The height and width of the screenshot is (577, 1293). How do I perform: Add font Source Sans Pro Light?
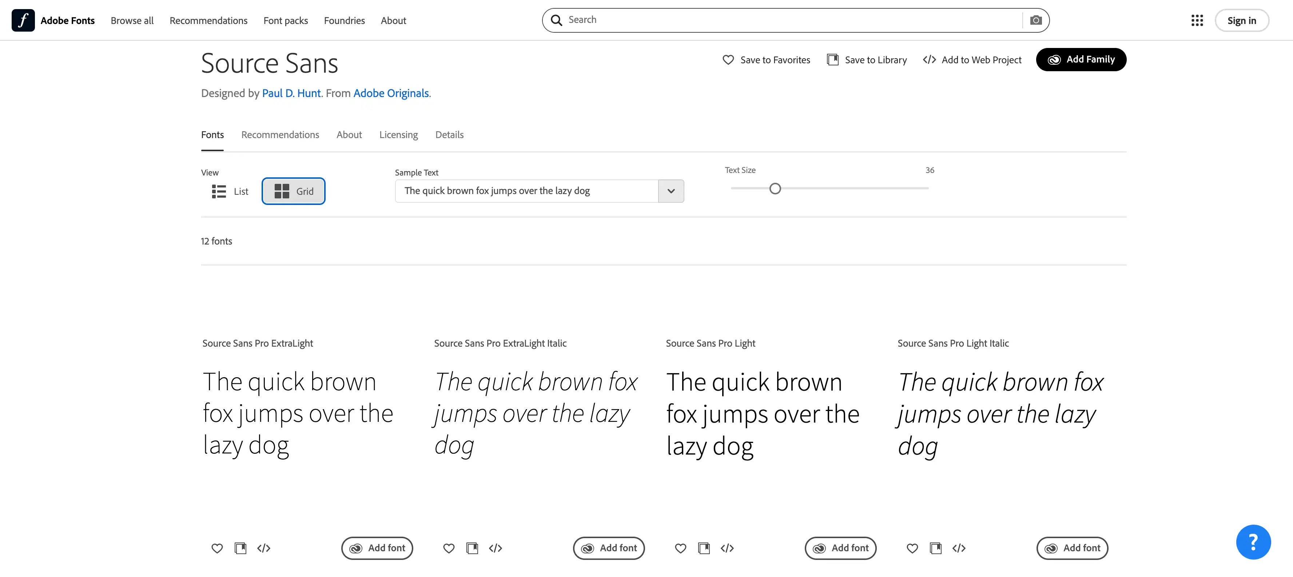click(x=841, y=548)
